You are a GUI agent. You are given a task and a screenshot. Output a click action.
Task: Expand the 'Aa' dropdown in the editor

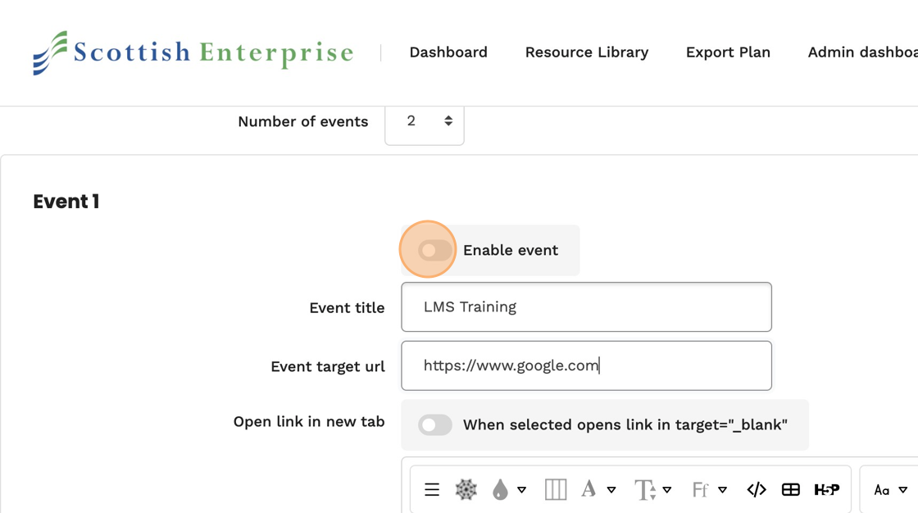890,490
